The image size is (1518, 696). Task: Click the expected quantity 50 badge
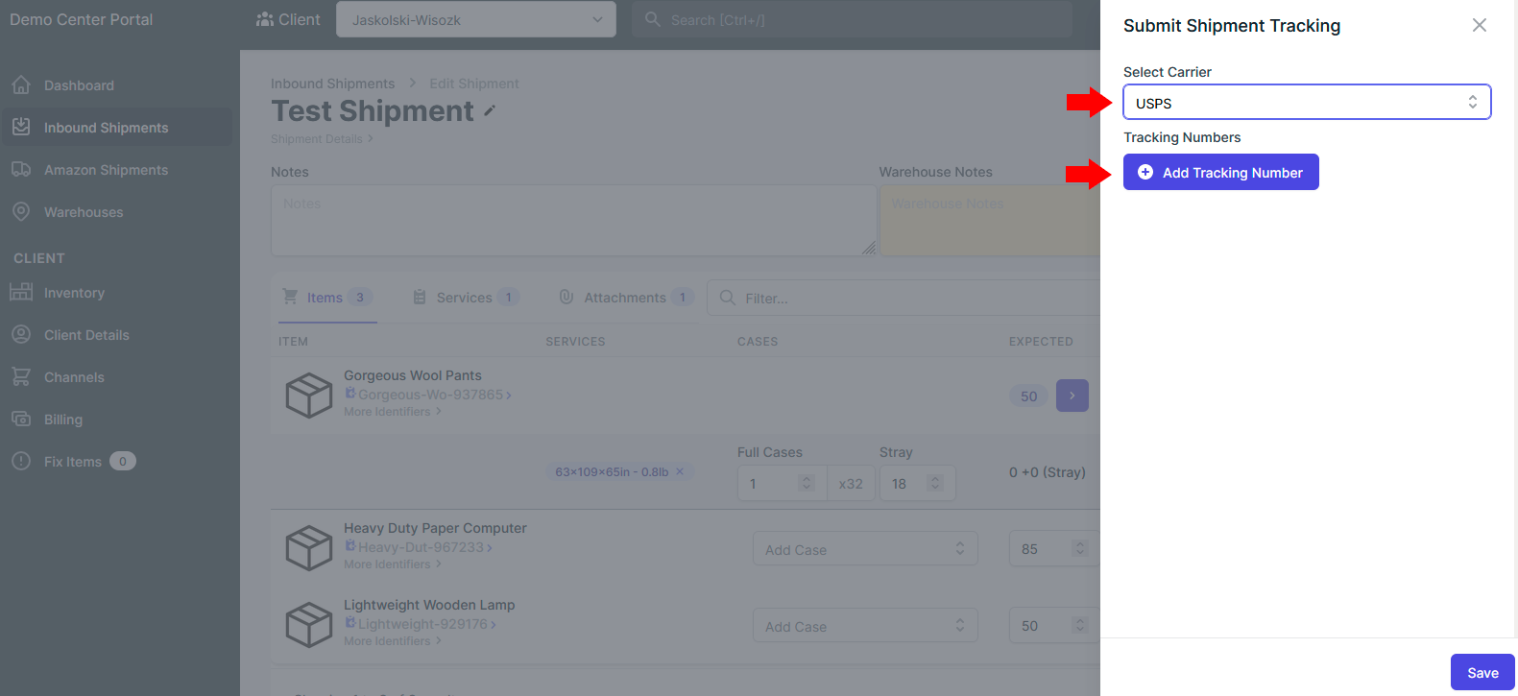[x=1029, y=396]
